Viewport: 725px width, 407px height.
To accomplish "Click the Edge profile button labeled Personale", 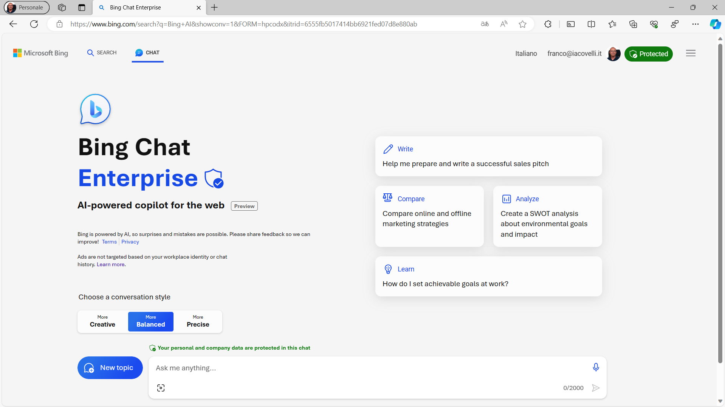I will [26, 8].
